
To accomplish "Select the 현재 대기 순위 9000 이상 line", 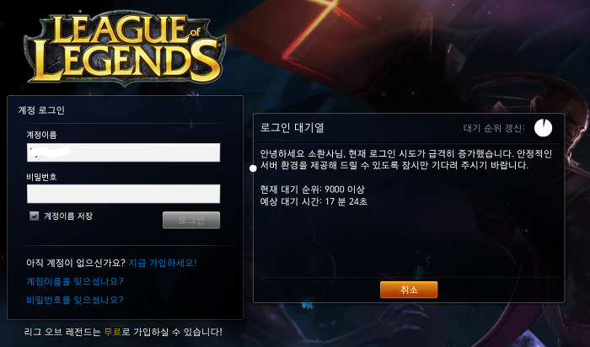I will coord(313,190).
